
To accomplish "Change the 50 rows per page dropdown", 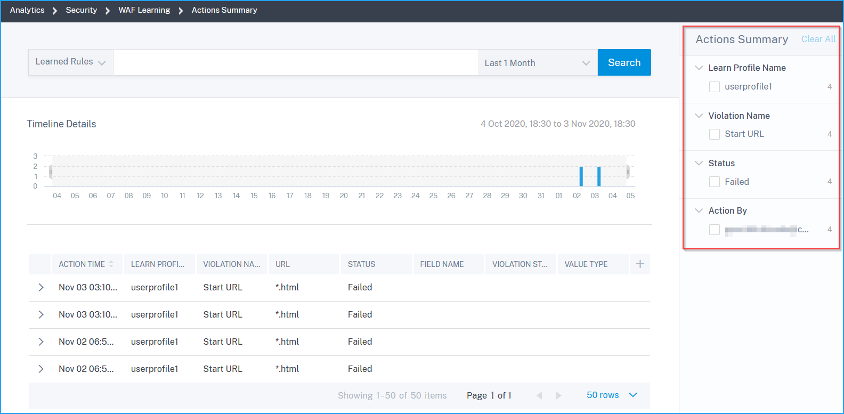I will click(612, 395).
